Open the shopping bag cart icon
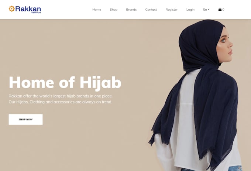The width and height of the screenshot is (251, 171). coord(220,9)
